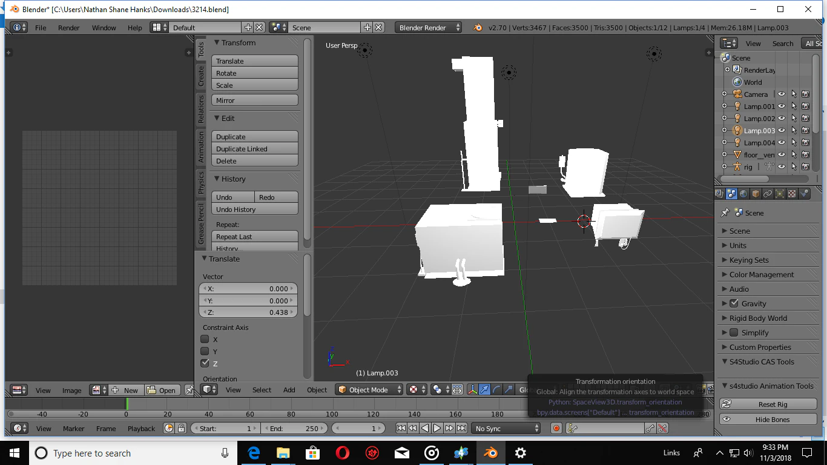Click the Undo History button
The image size is (827, 465).
(x=255, y=209)
